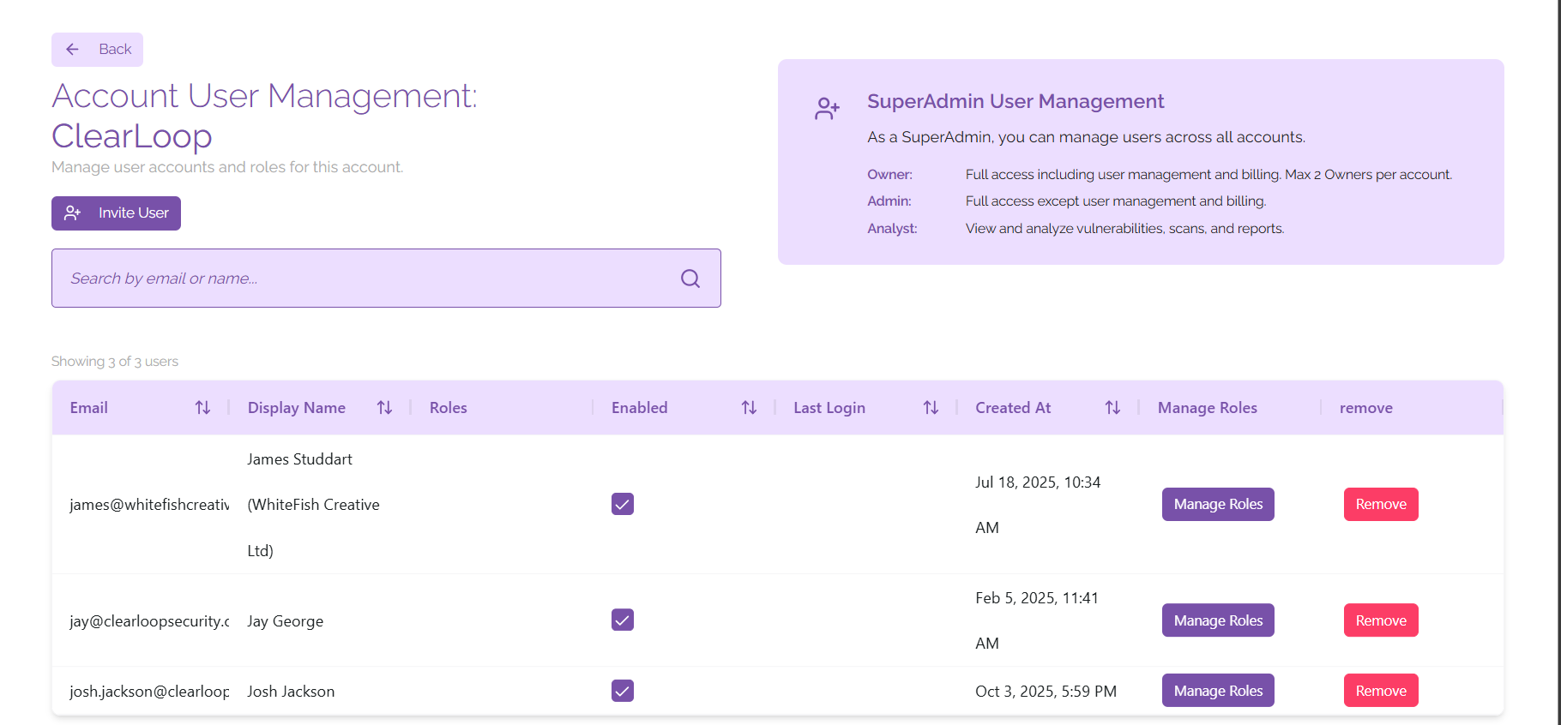Click created date Oct 3, 2025
Image resolution: width=1561 pixels, height=725 pixels.
1046,692
